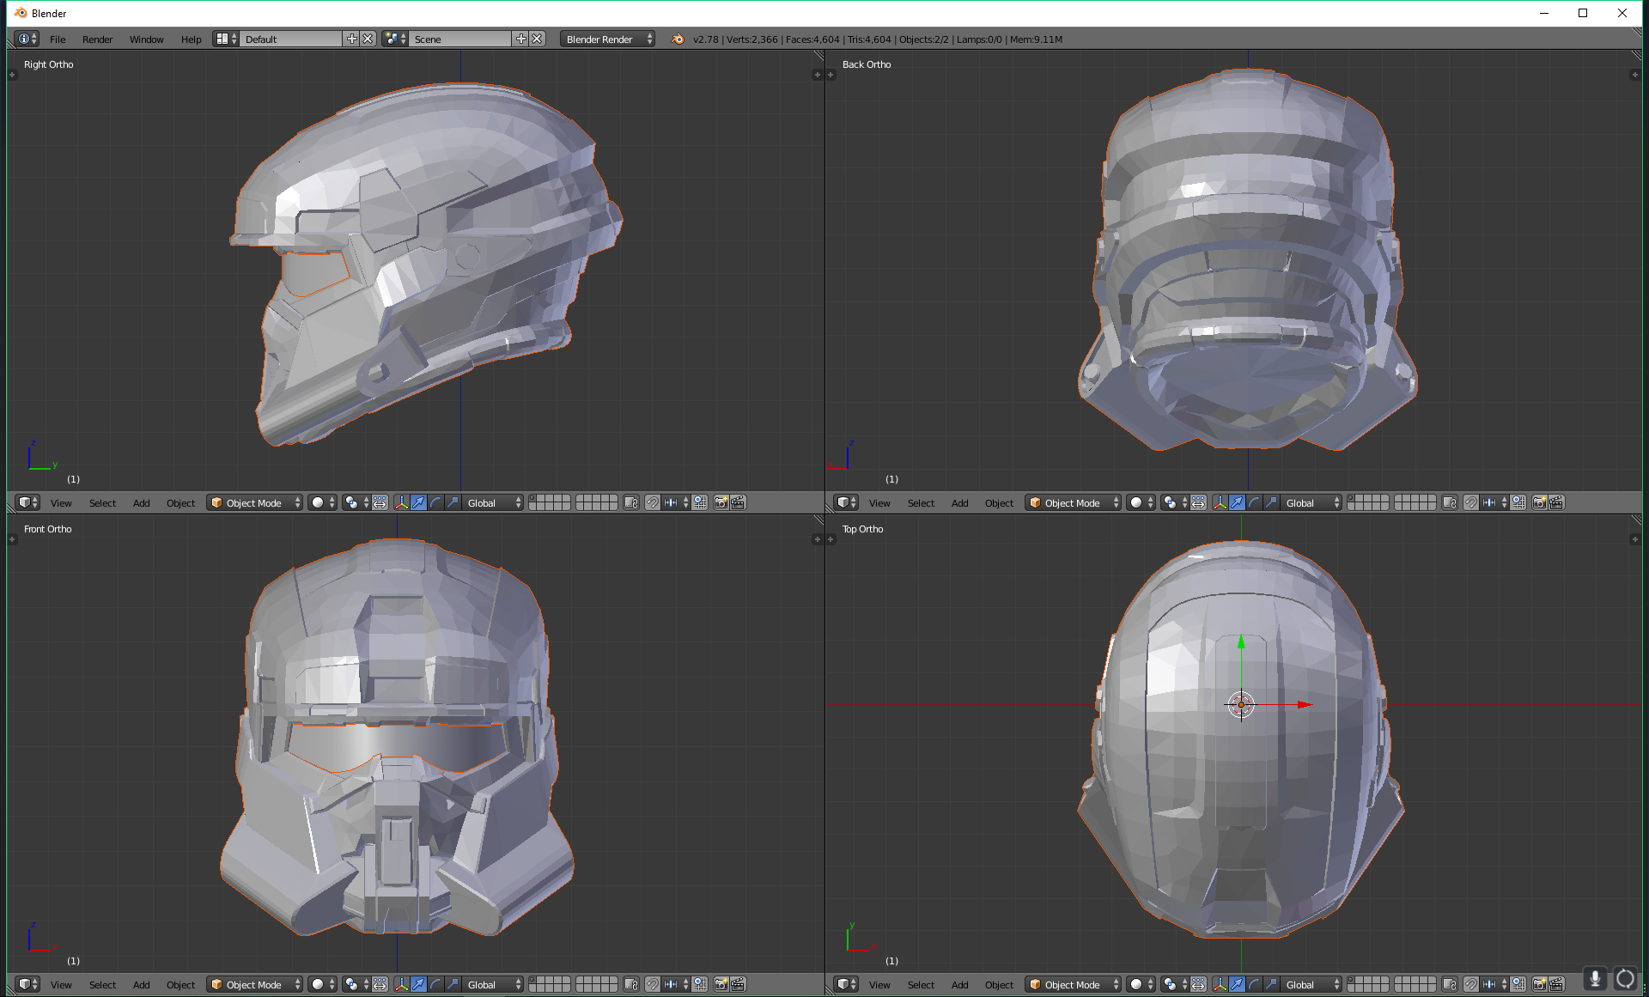
Task: Open snap element selector in Top Ortho viewport
Action: 1494,984
